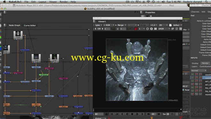Click the region of interest crosshair icon
The image size is (211, 119).
click(x=147, y=29)
